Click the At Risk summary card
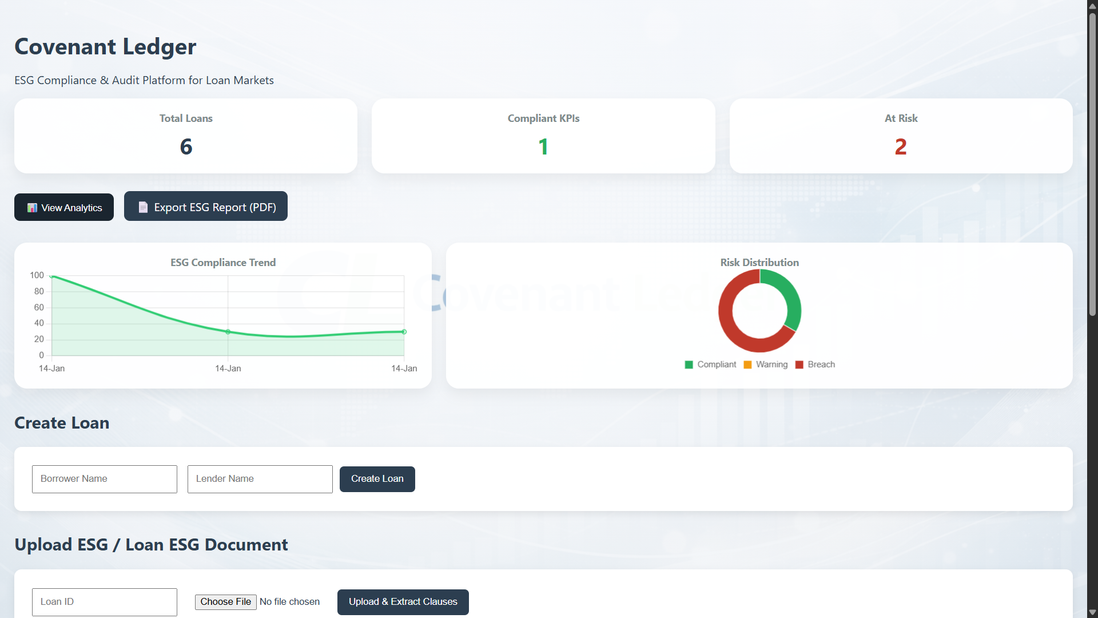Viewport: 1098px width, 618px height. click(901, 136)
